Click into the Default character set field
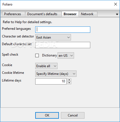The image size is (120, 122). point(63,45)
